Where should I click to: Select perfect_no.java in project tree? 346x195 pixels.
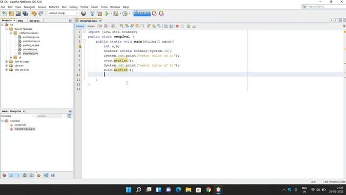(31, 45)
